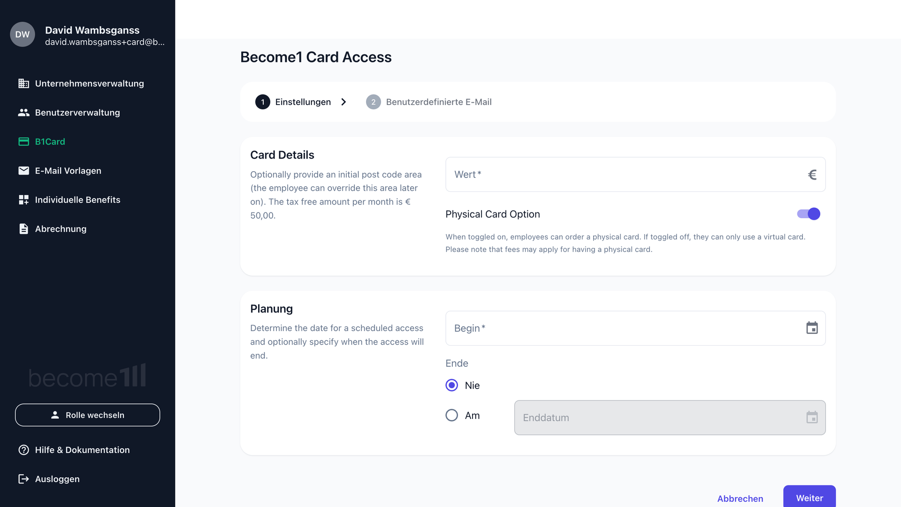
Task: Click the chevron after Einstellungen step
Action: (x=344, y=102)
